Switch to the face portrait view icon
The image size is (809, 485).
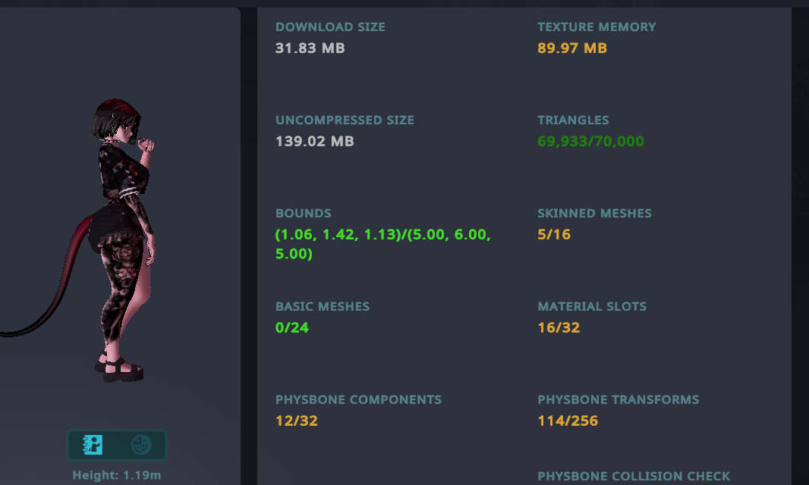click(141, 444)
